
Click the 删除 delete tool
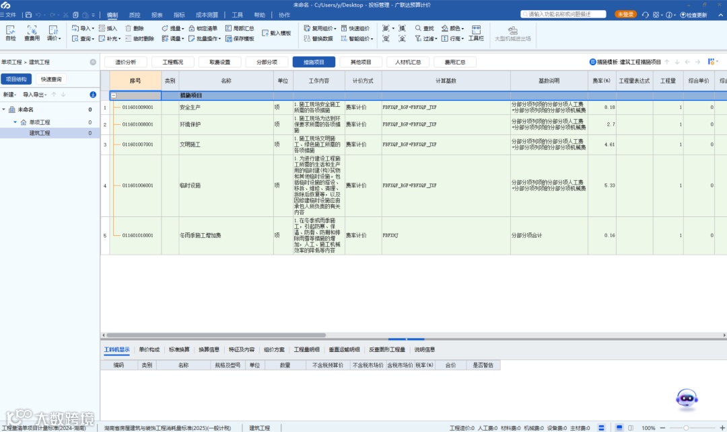click(x=135, y=28)
